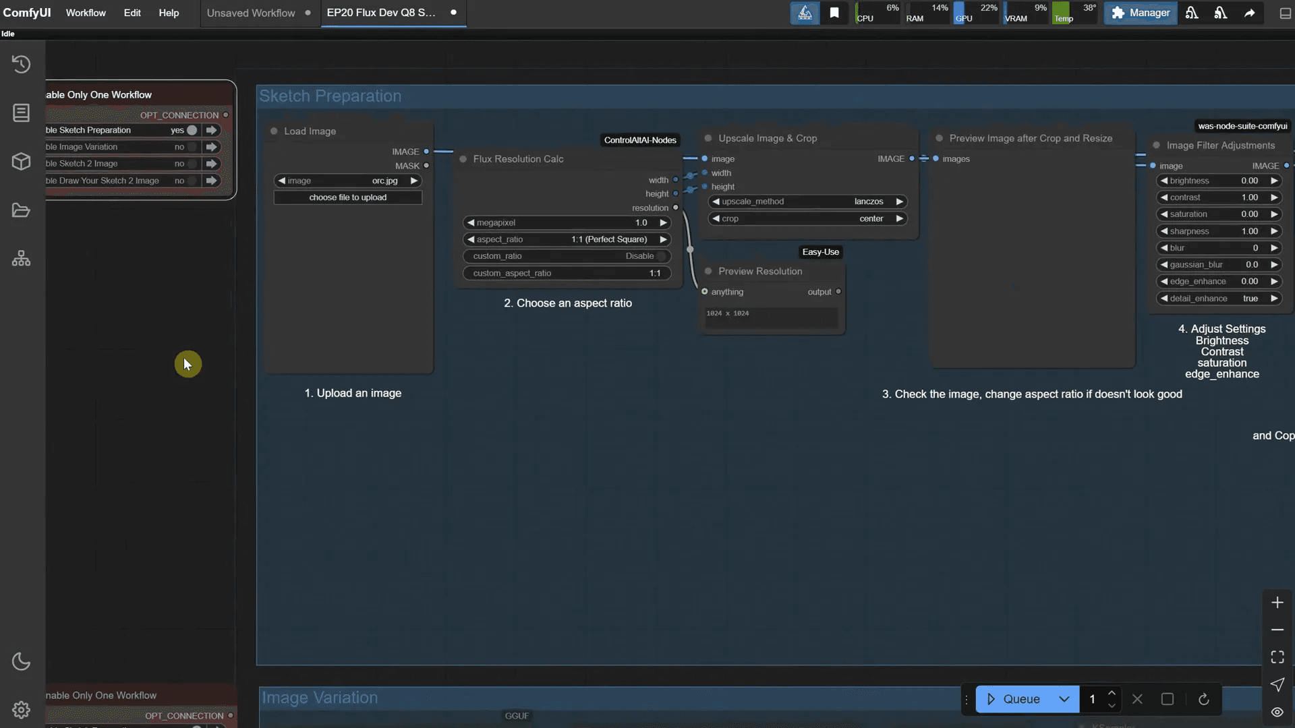Collapse the Load Image node dot
Screen dimensions: 1295x728
[274, 131]
